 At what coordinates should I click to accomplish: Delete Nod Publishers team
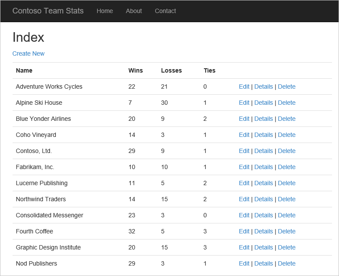tap(286, 263)
